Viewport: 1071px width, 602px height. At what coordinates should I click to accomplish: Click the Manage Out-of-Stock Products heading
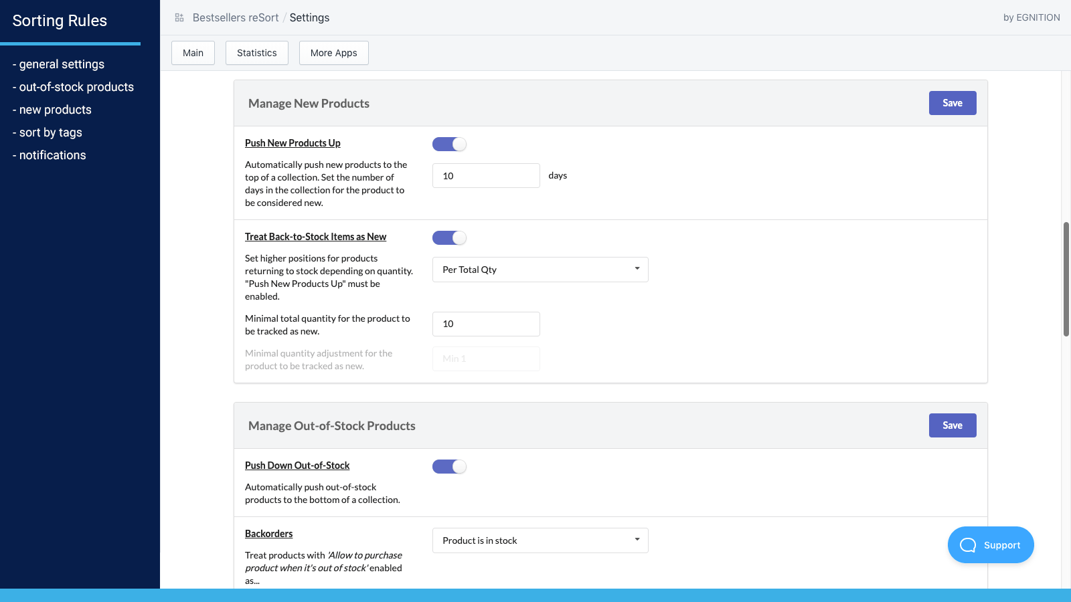[332, 426]
